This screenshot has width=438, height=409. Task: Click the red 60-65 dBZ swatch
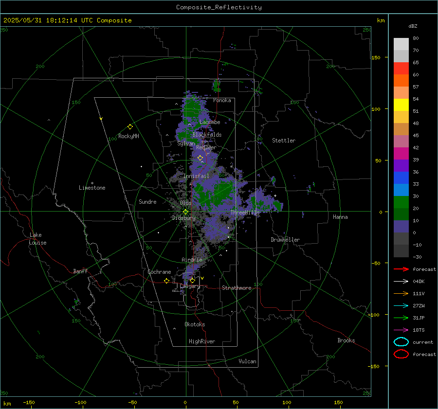pos(401,69)
